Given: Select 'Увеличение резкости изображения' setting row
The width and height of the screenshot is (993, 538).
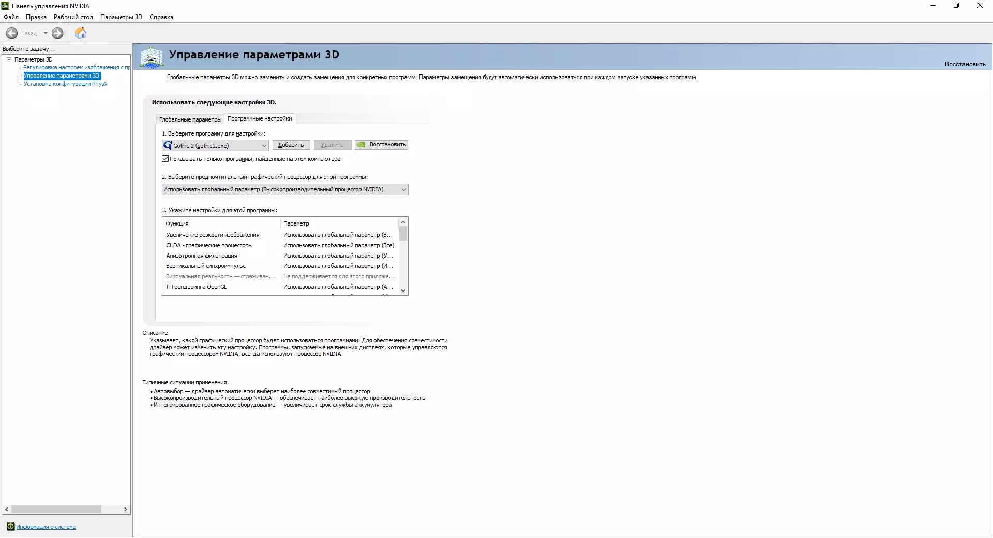Looking at the screenshot, I should pyautogui.click(x=280, y=235).
